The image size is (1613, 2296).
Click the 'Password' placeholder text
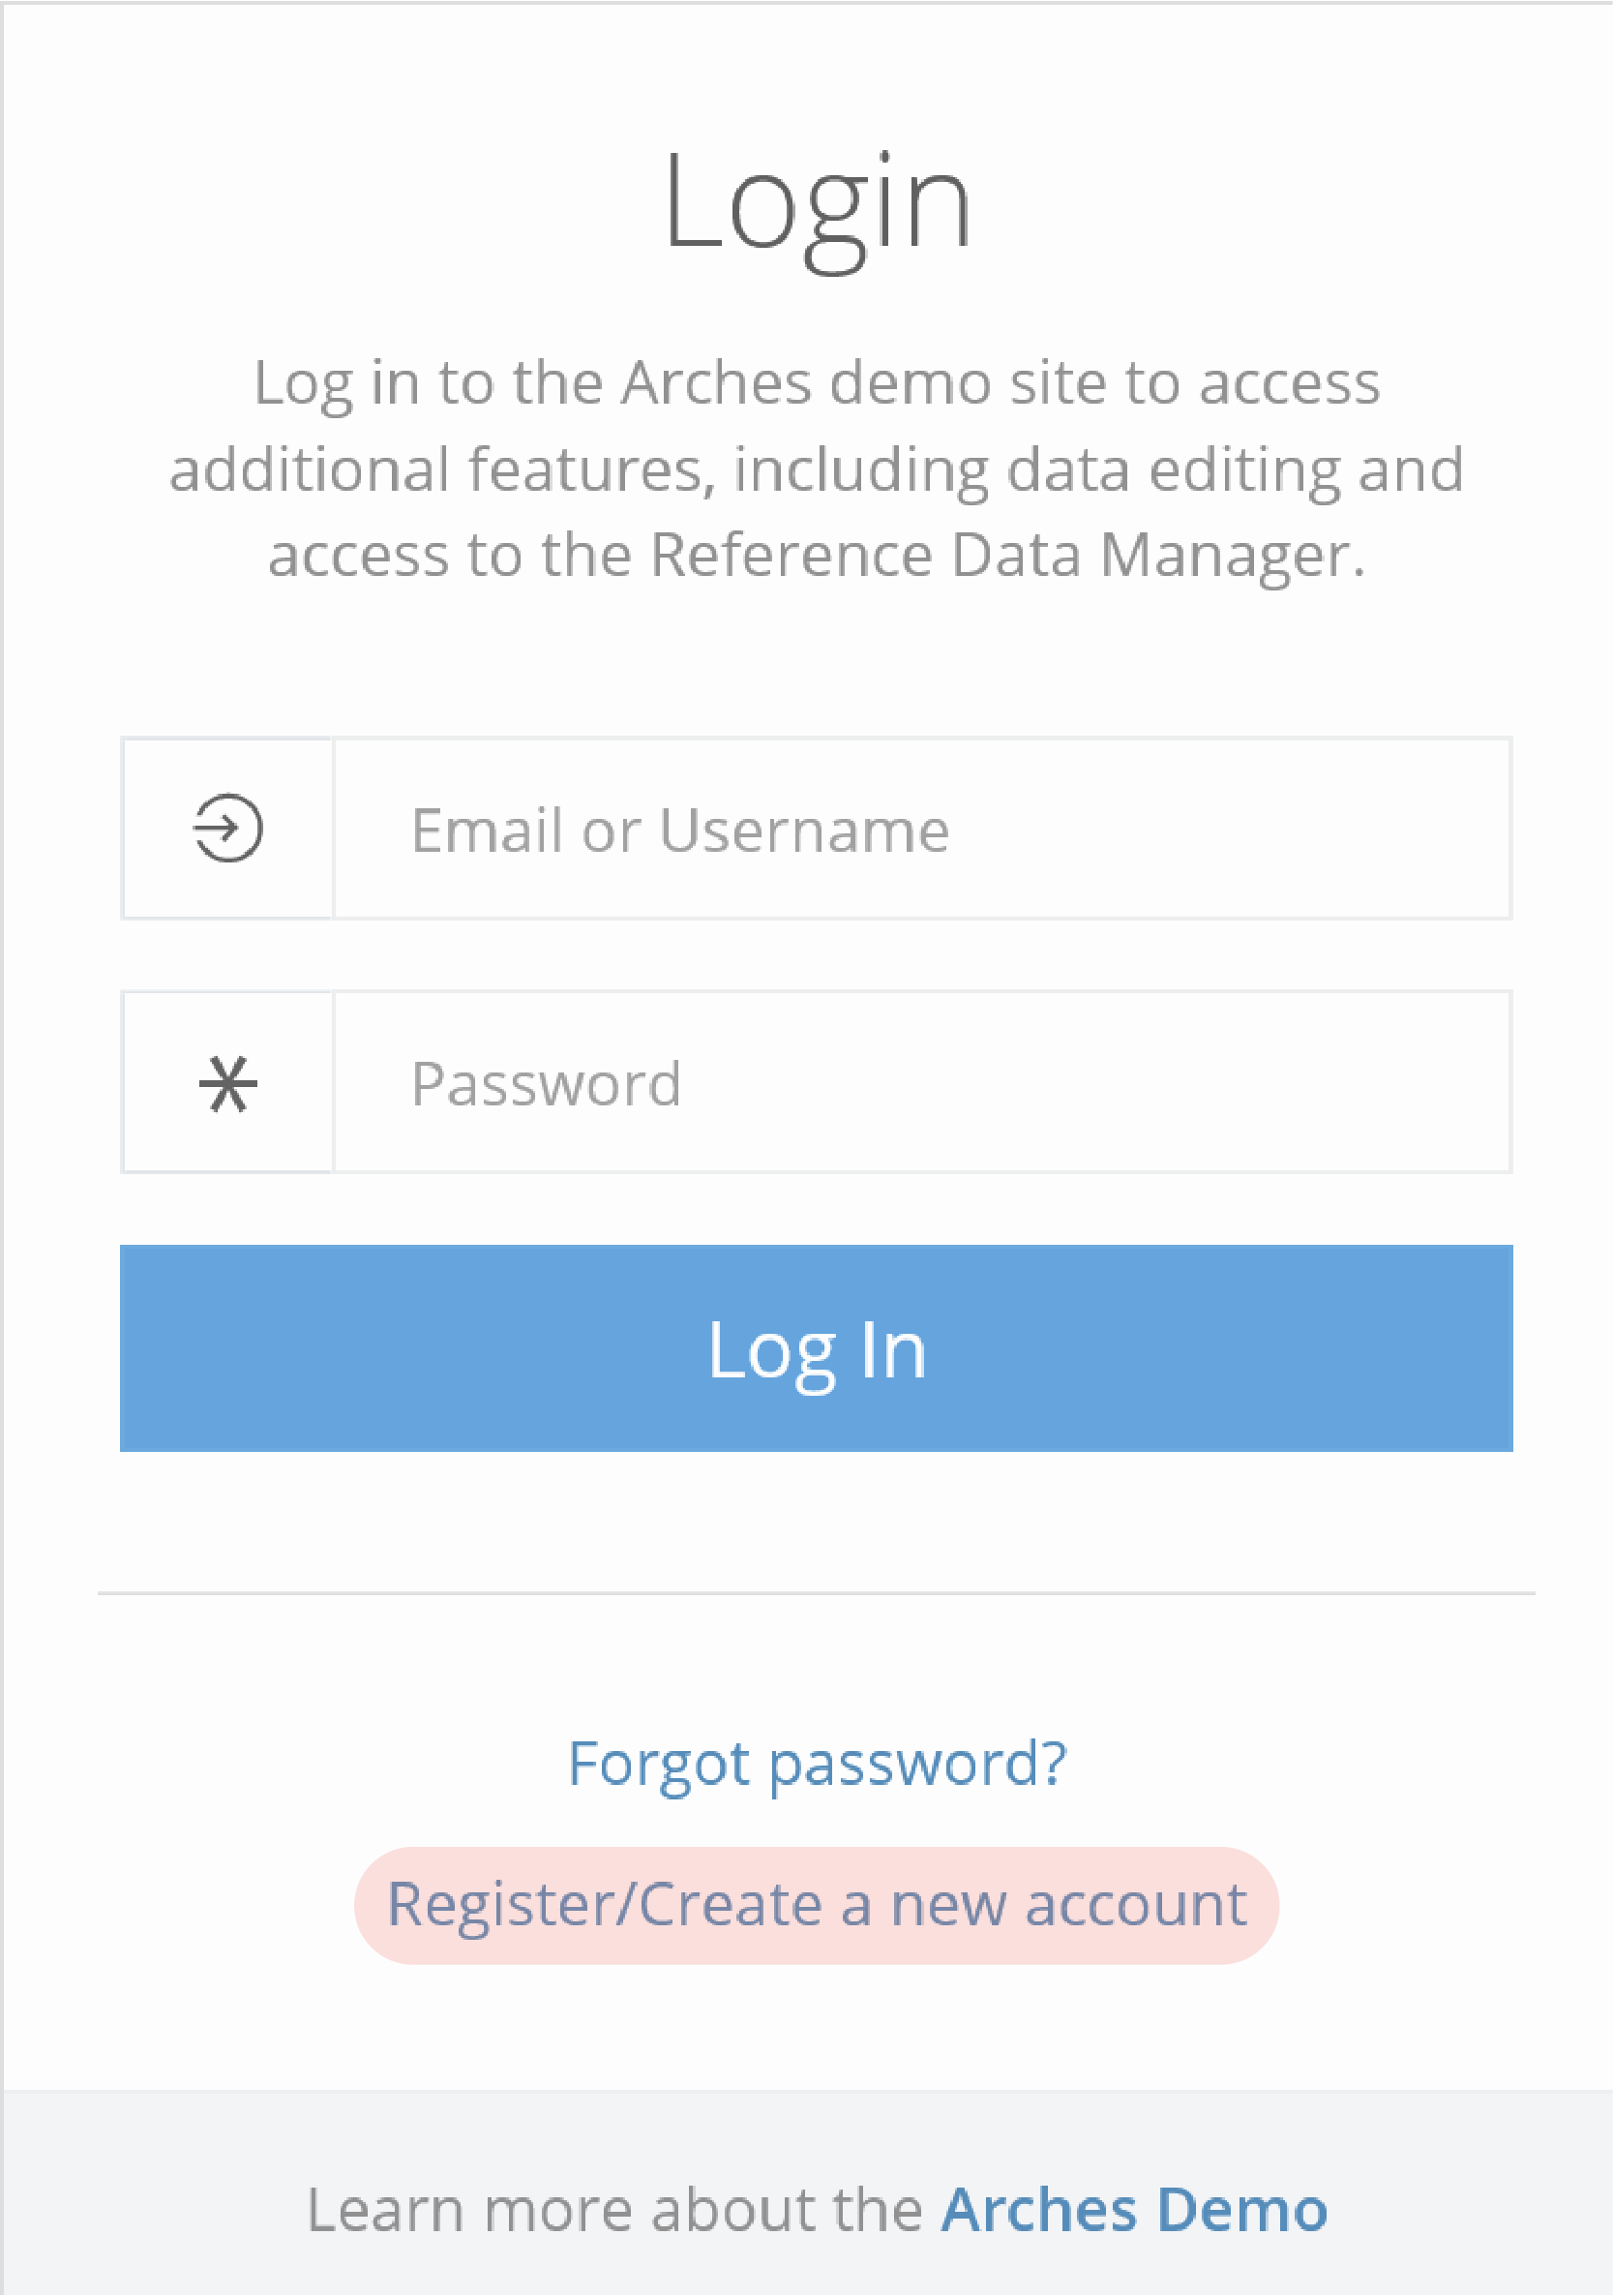[547, 1084]
